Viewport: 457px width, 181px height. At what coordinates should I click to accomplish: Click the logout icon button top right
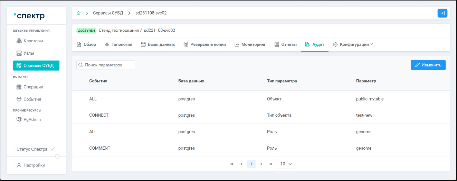(x=442, y=13)
